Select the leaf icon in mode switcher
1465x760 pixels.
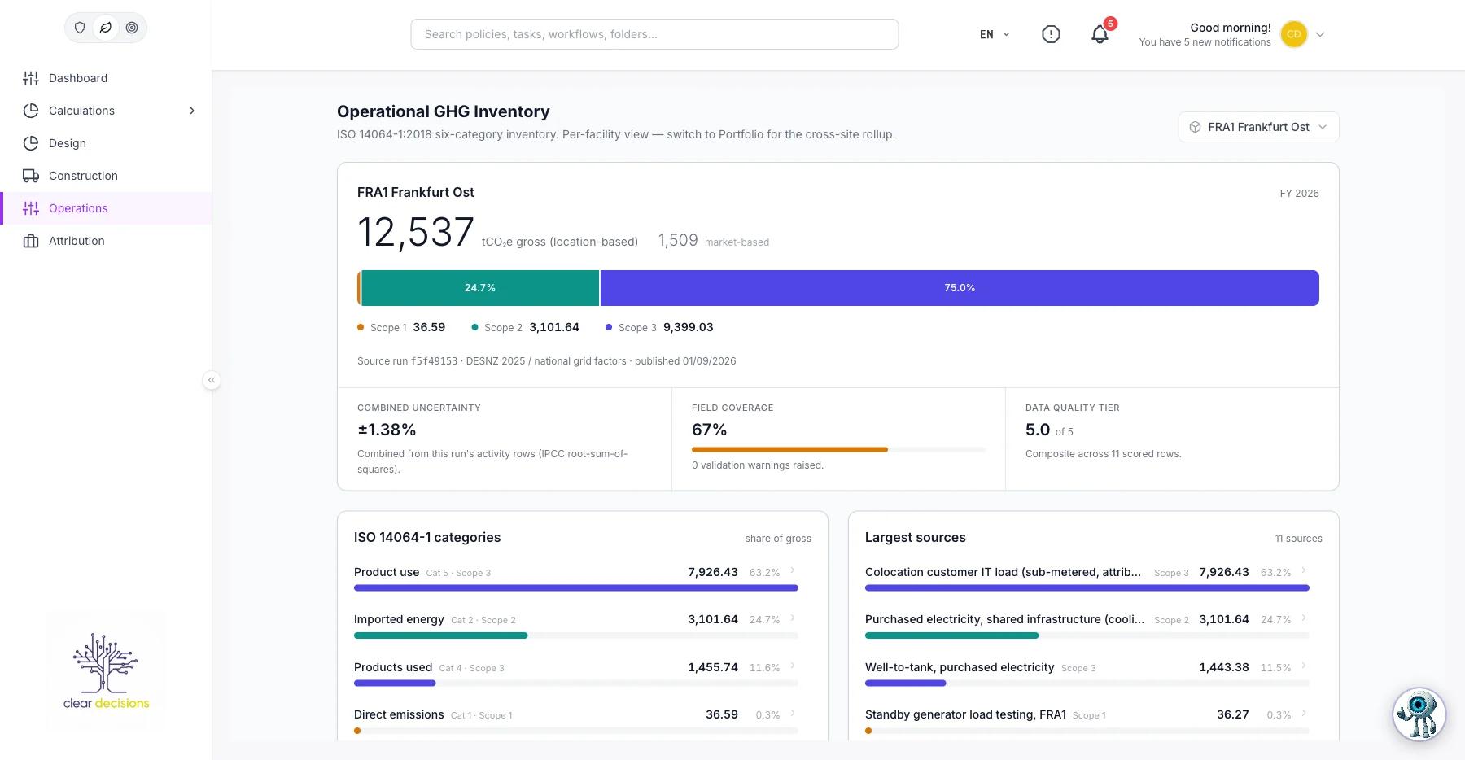pyautogui.click(x=106, y=28)
